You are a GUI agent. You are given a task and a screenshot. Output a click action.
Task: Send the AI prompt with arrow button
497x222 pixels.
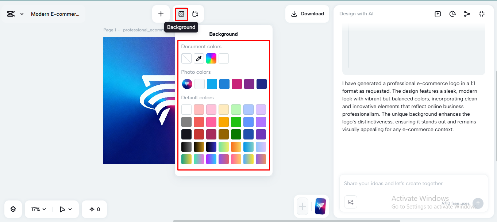478,203
